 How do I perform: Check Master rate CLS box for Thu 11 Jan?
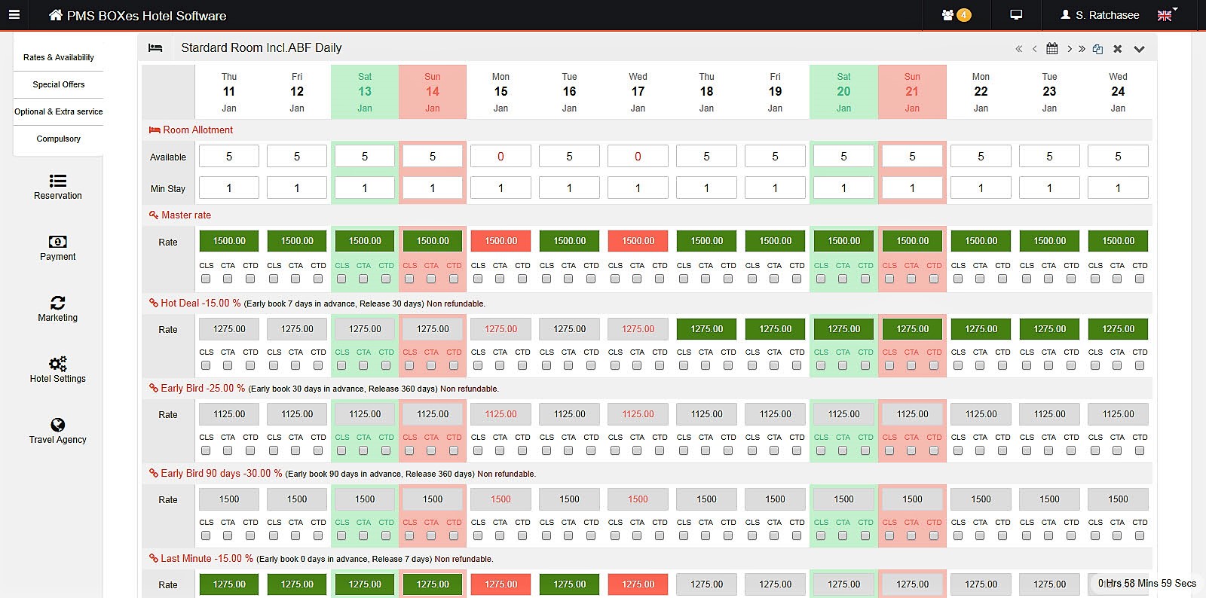pyautogui.click(x=206, y=279)
